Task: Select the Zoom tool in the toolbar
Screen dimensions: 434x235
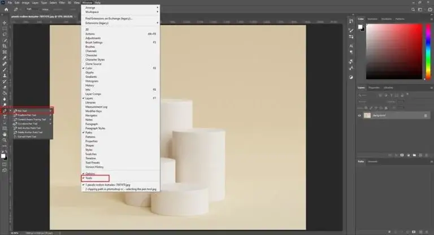Action: click(x=5, y=140)
